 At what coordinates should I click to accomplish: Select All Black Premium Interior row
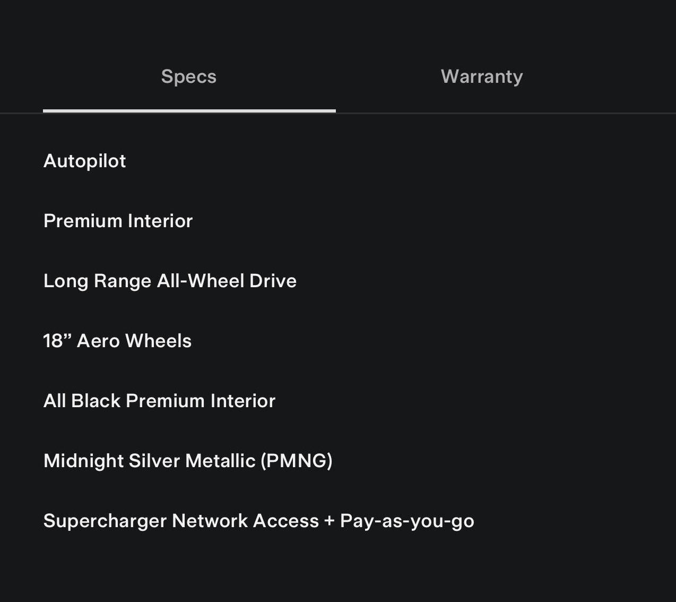tap(159, 401)
